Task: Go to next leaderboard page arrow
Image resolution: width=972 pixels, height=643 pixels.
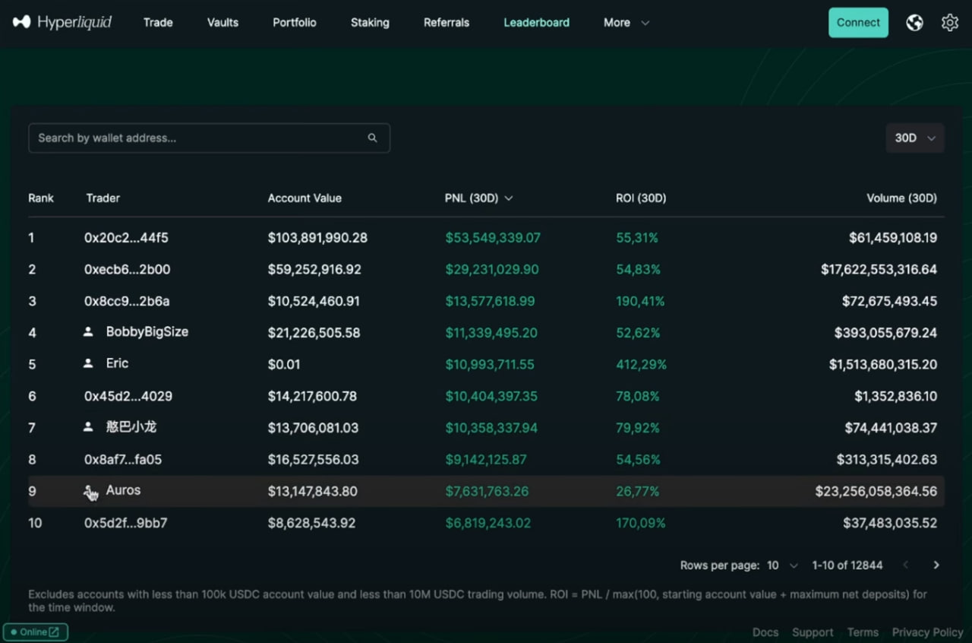Action: [936, 565]
